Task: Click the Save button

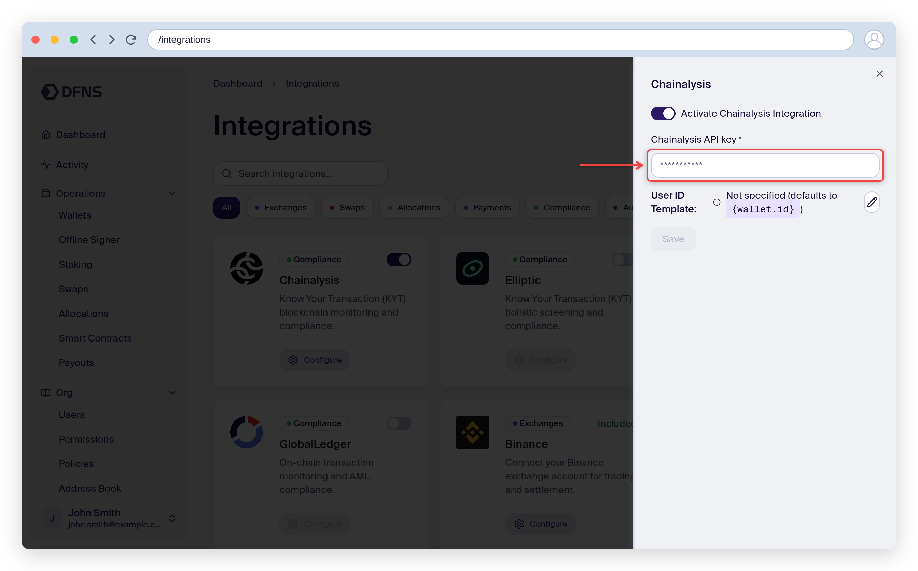Action: [x=673, y=239]
